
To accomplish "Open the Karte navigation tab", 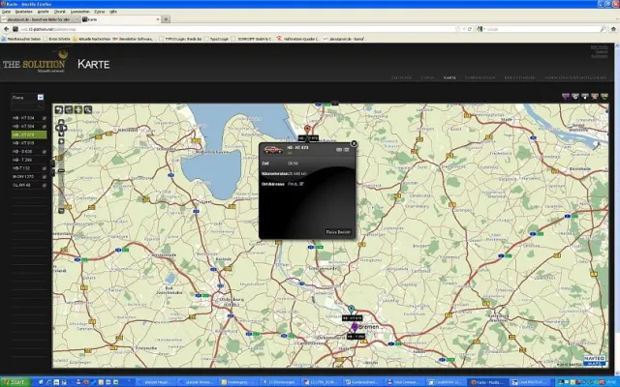I will pos(449,76).
